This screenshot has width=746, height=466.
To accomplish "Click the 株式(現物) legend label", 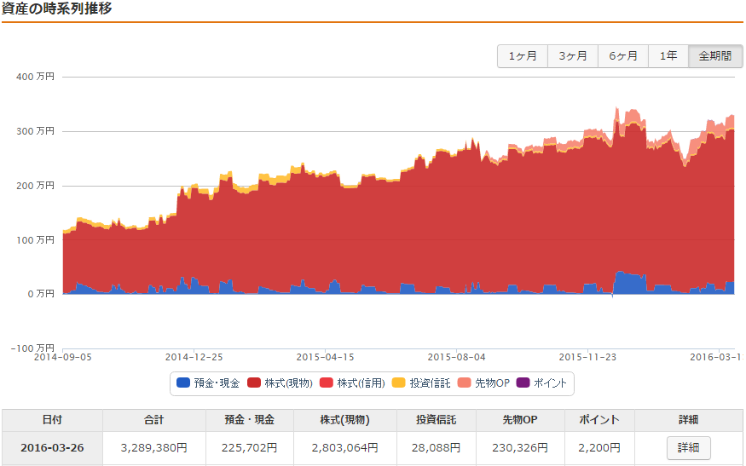I will click(288, 383).
